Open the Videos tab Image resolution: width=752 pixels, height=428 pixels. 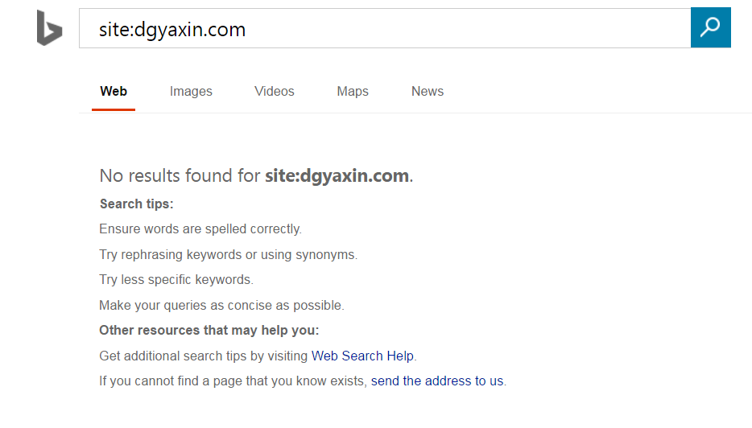click(275, 91)
